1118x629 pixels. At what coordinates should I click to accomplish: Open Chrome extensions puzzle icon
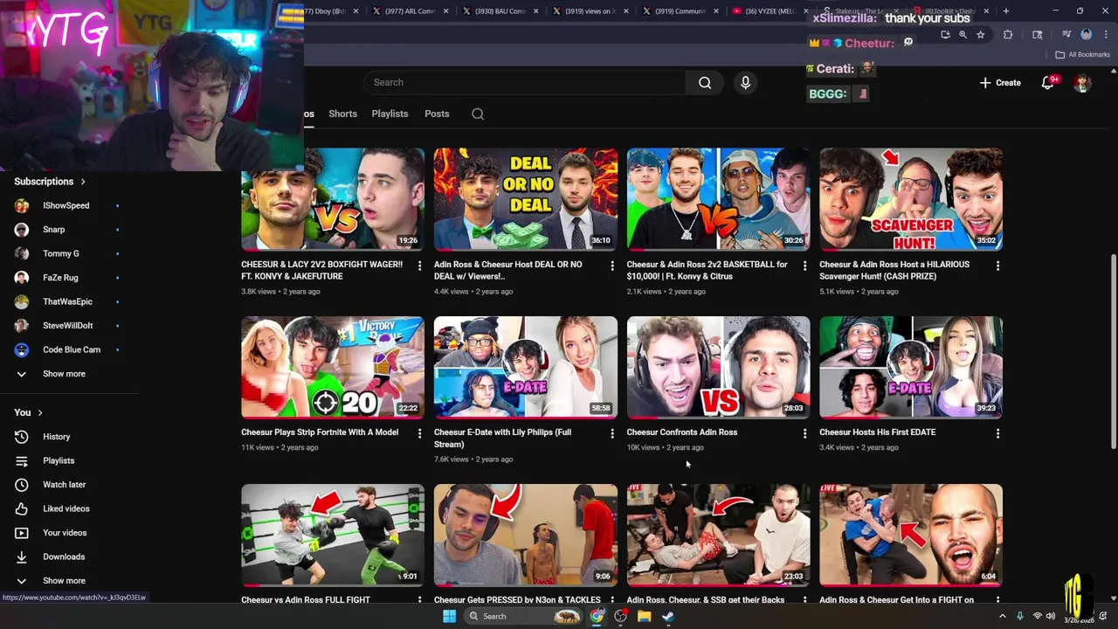1008,35
